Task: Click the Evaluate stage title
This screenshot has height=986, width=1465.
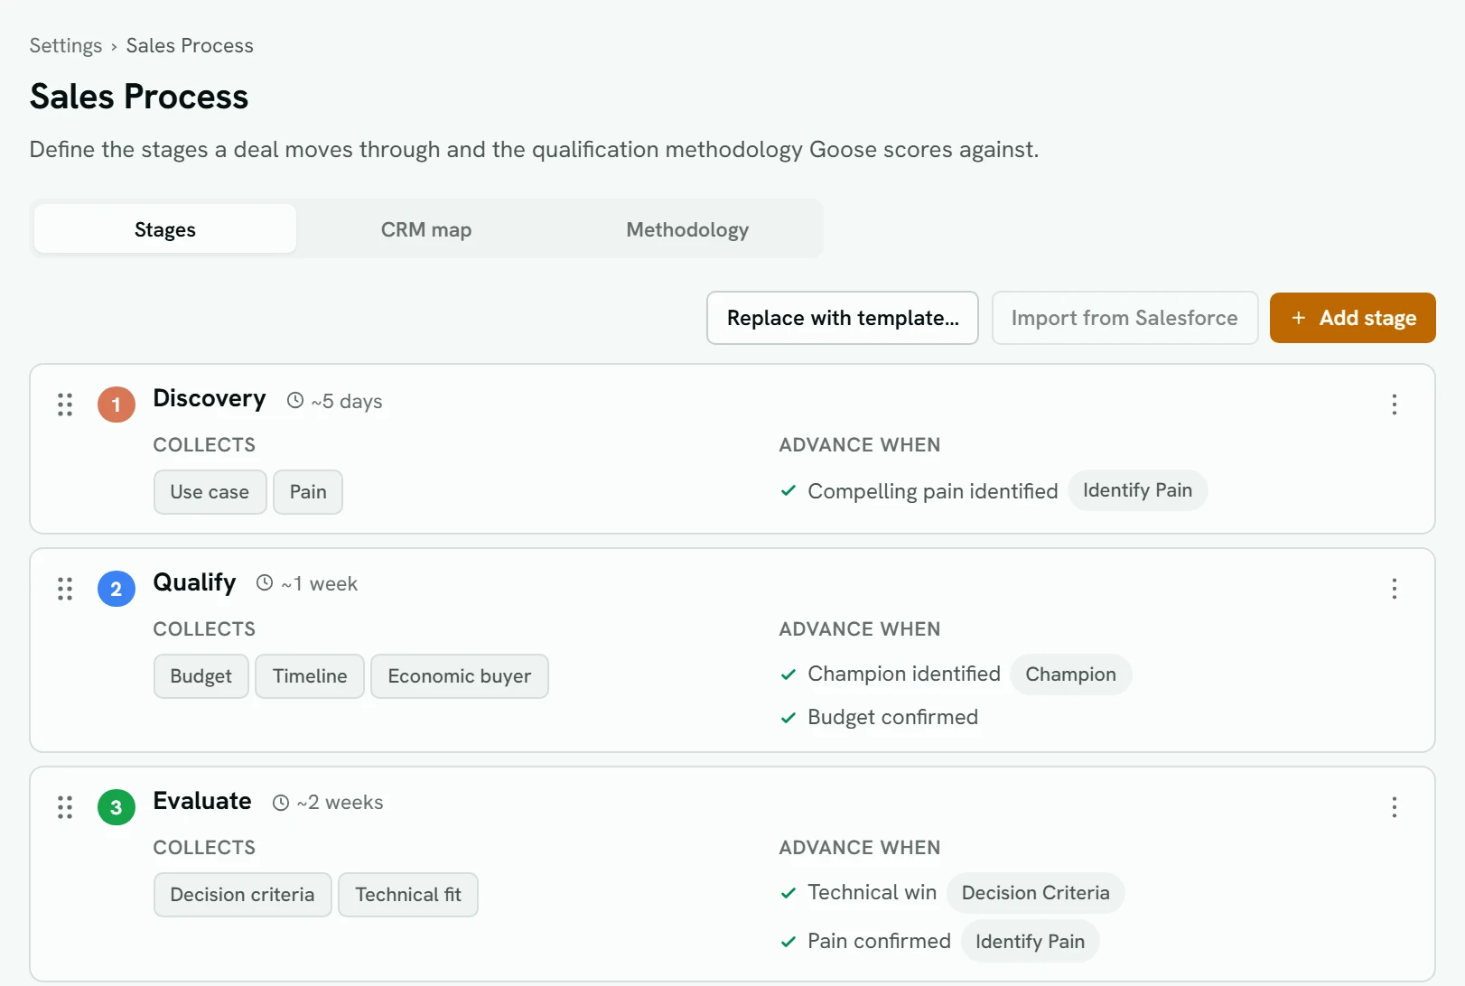Action: (202, 801)
